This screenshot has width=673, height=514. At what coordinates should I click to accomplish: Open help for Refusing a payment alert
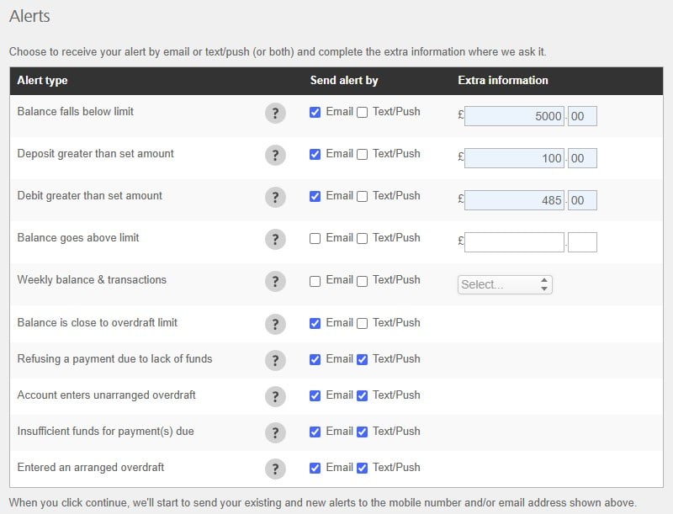click(x=275, y=360)
